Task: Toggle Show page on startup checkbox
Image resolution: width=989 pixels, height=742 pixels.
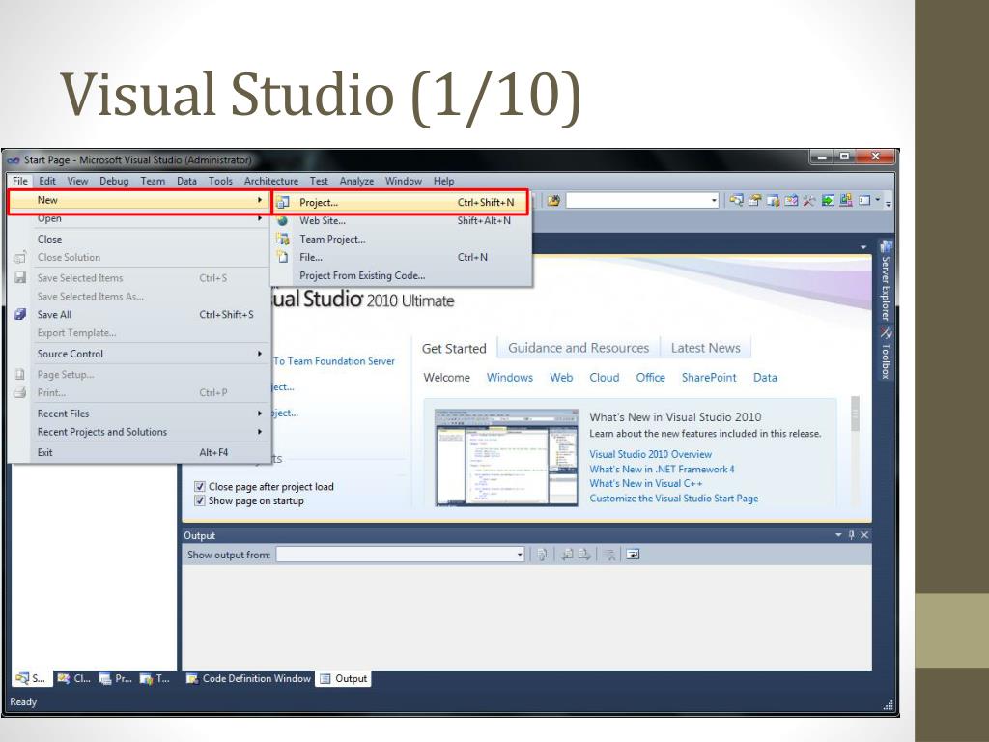Action: pos(200,501)
